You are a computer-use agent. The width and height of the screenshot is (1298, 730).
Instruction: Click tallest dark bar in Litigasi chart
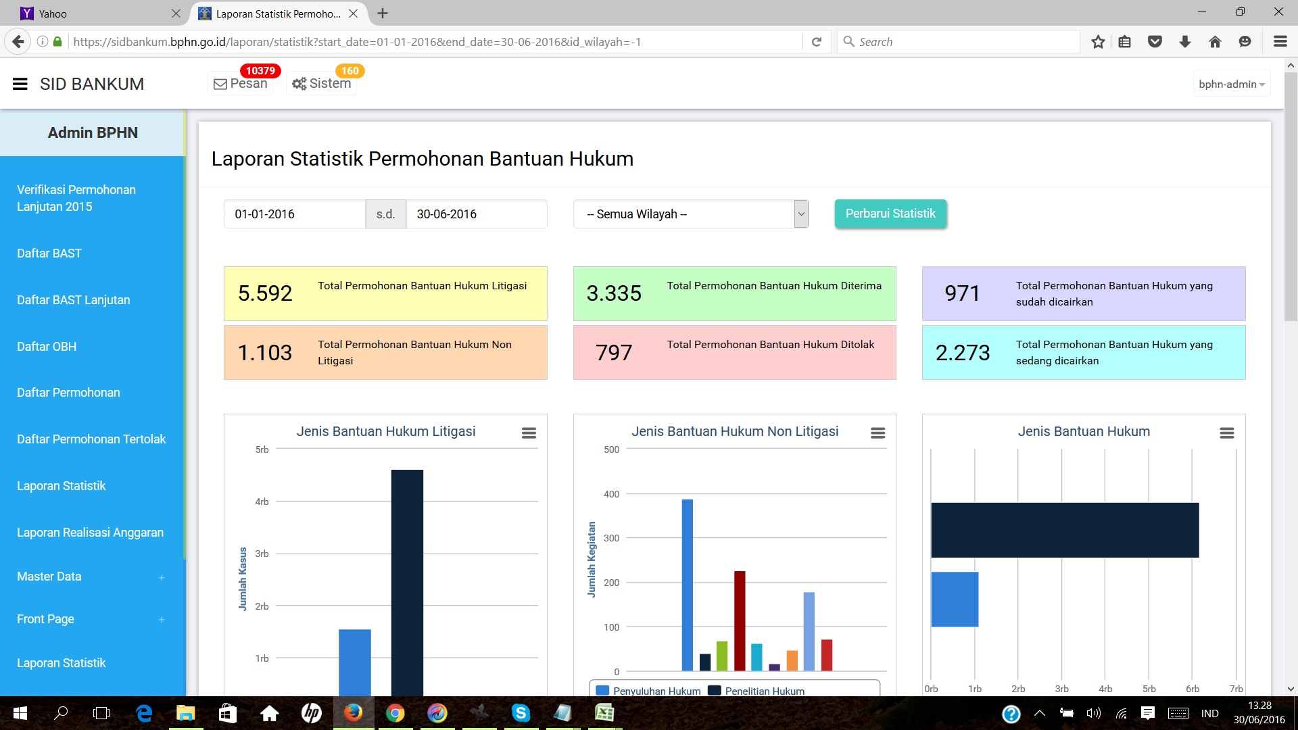[x=407, y=583]
